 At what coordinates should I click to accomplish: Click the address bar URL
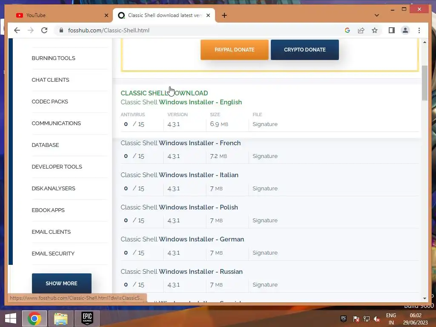point(109,30)
